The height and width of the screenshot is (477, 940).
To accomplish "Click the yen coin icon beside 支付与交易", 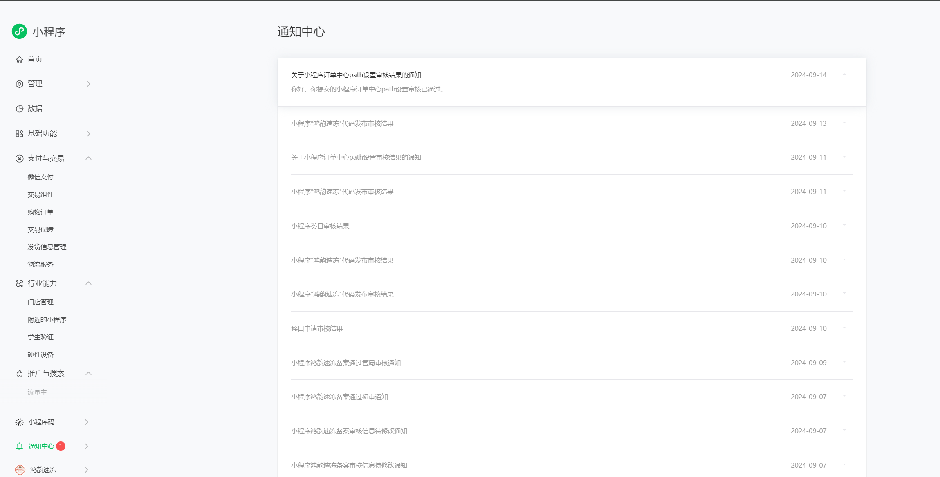I will 19,158.
